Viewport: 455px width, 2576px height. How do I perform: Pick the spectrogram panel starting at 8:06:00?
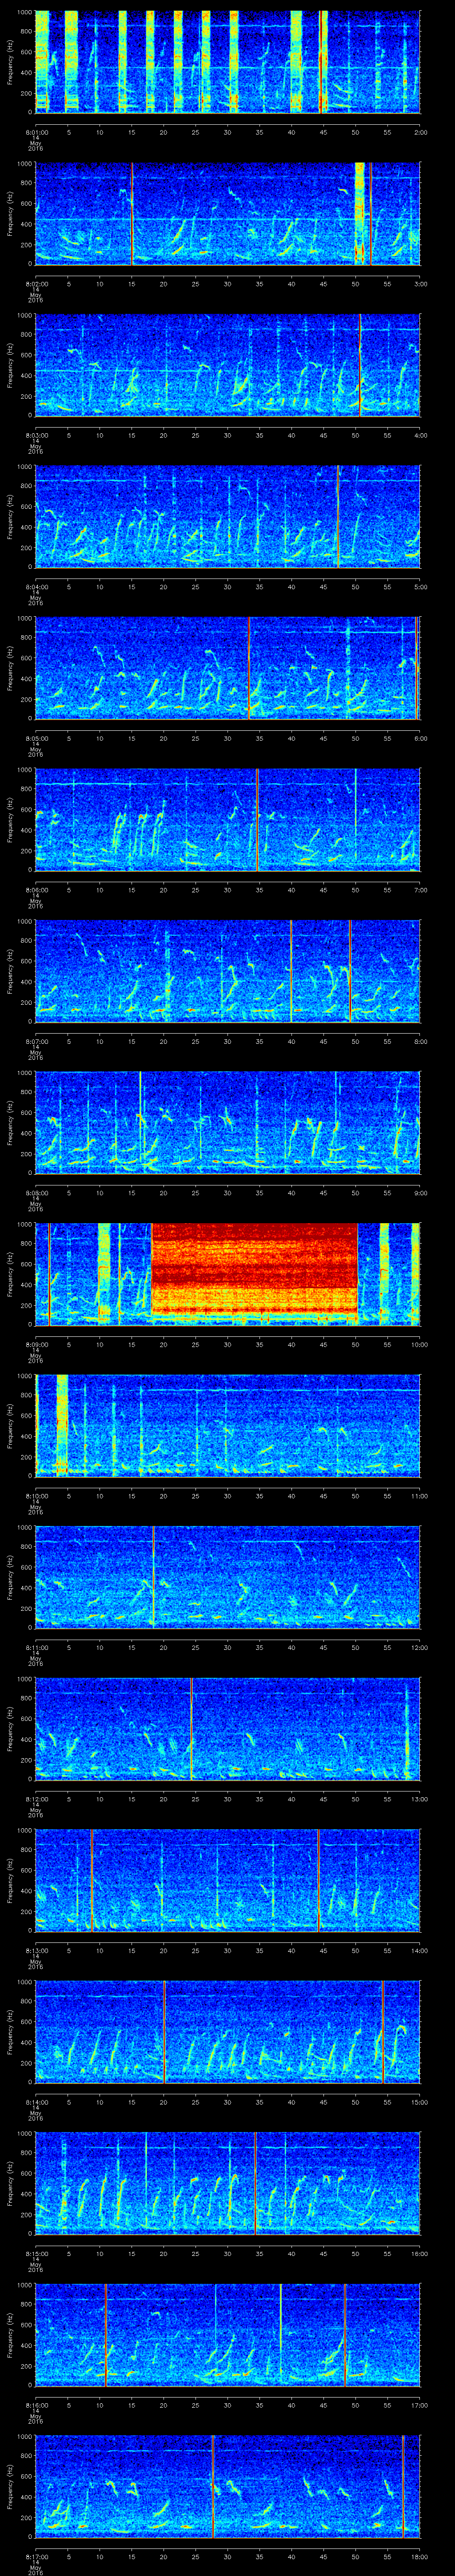coord(228,819)
